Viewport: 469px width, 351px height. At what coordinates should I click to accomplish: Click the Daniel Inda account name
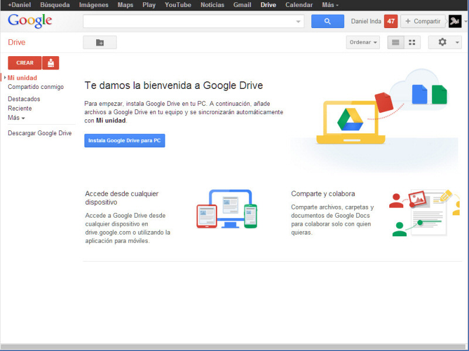(x=366, y=21)
